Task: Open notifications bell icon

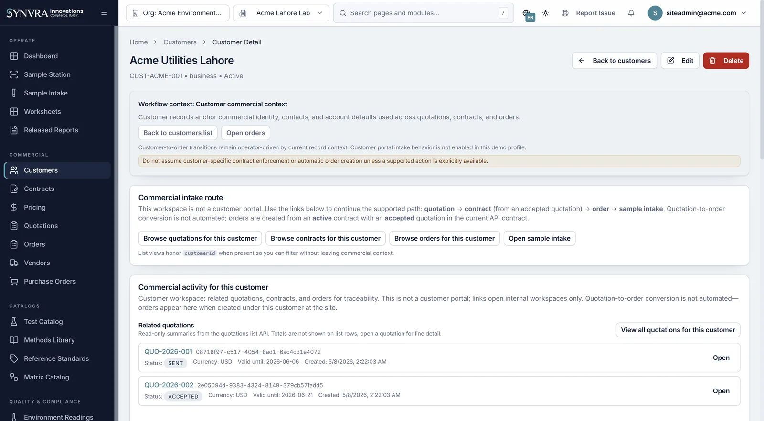Action: (x=631, y=13)
